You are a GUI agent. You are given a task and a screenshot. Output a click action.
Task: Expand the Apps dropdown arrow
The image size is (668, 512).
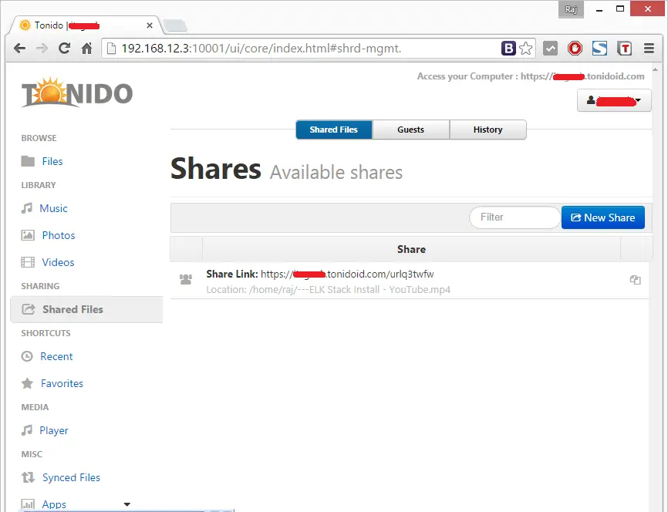point(127,504)
